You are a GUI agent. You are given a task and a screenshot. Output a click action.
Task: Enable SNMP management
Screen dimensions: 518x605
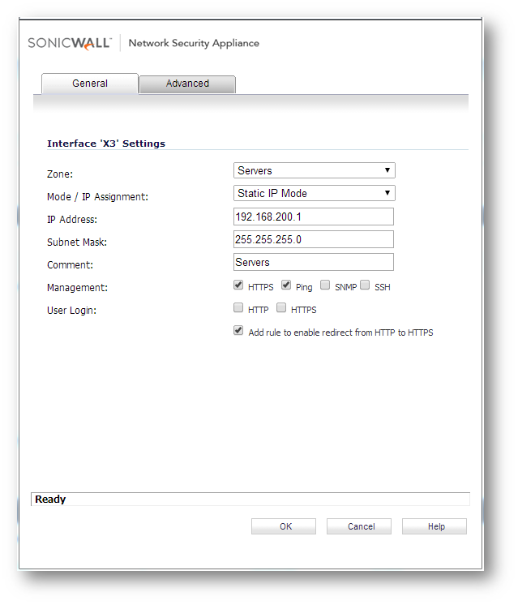pos(325,285)
